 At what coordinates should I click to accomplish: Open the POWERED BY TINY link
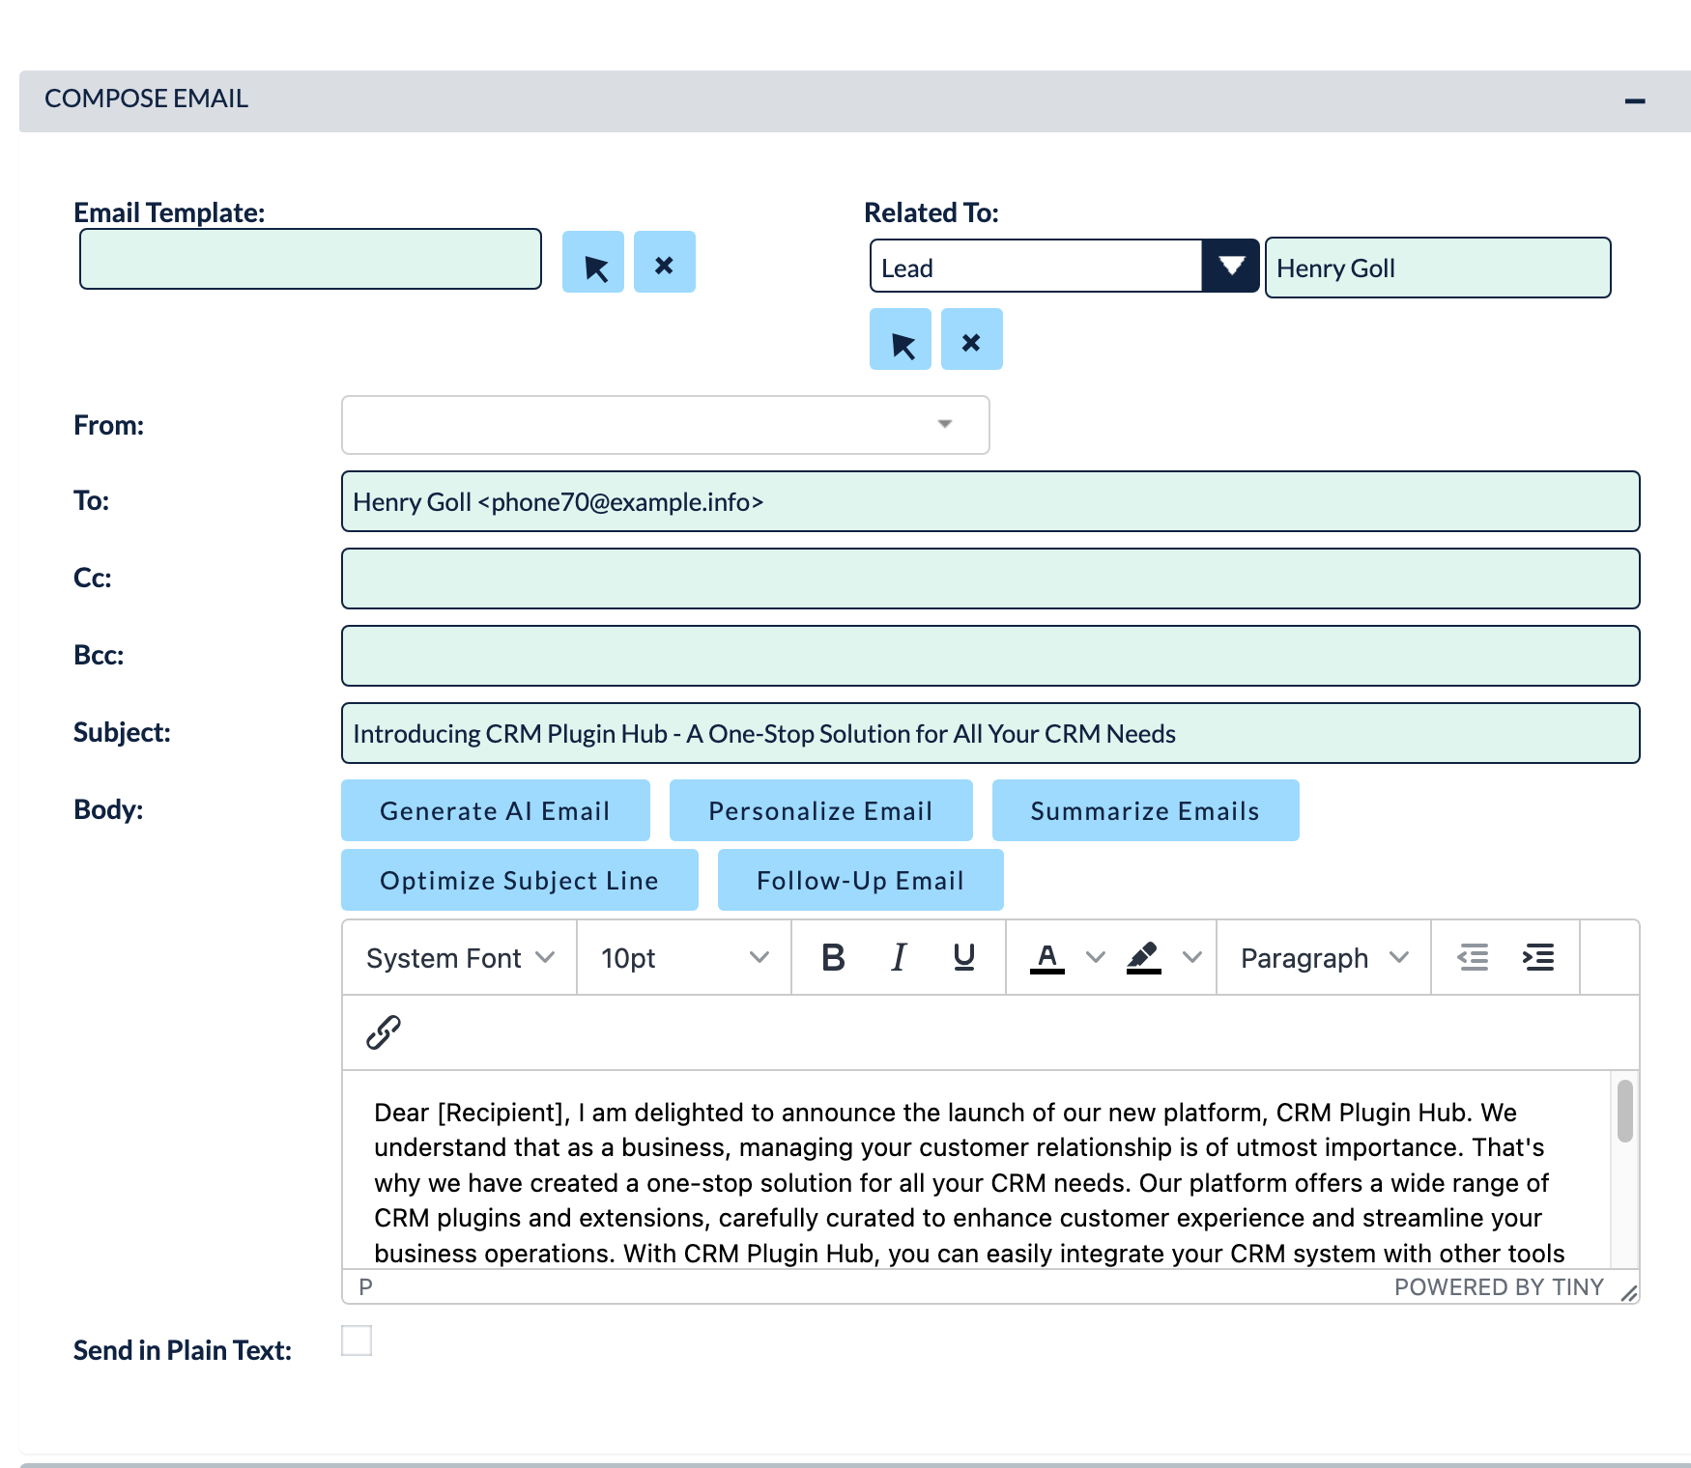1499,1287
